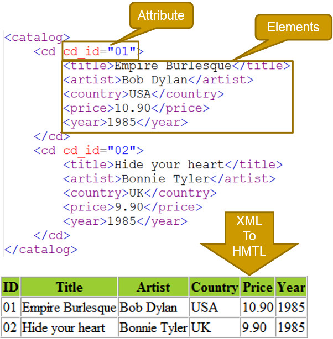Click the closing </catalog> tag
The height and width of the screenshot is (339, 333).
tap(41, 250)
